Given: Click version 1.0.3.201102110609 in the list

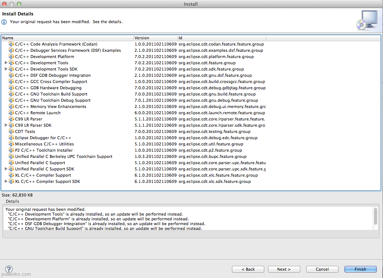Looking at the screenshot, I should (x=155, y=156).
